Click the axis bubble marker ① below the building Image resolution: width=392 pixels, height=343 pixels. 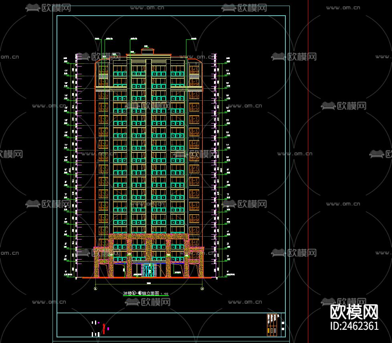pyautogui.click(x=95, y=288)
